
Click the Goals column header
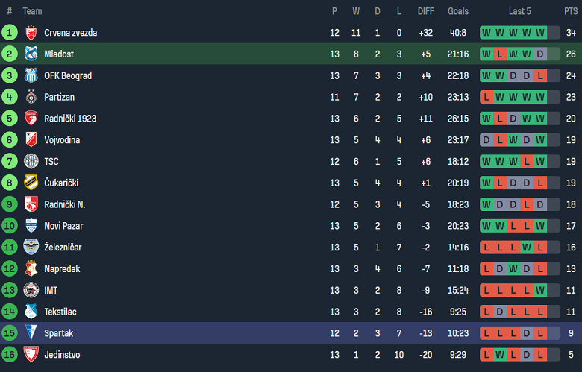(458, 11)
